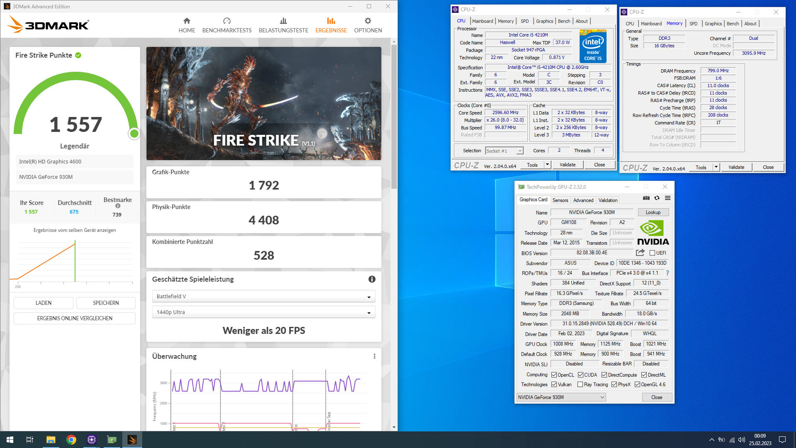796x448 pixels.
Task: Click the Fire Strike preview image
Action: 264,103
